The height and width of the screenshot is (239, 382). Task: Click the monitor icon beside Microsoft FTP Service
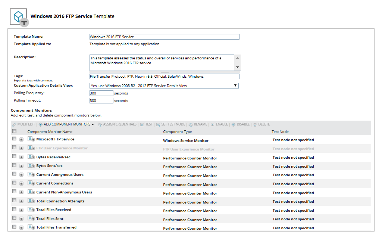31,139
